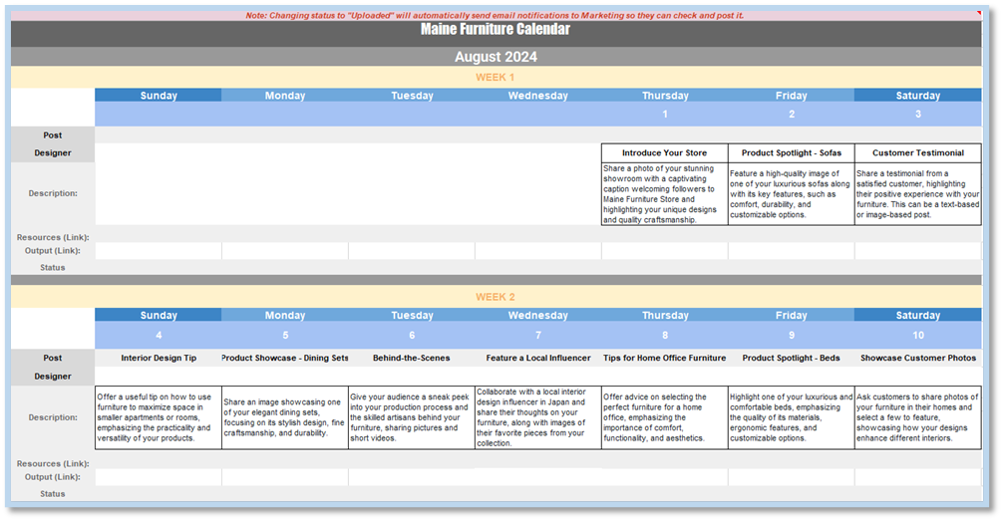The height and width of the screenshot is (520, 1002).
Task: Select the Product Spotlight - Sofas title
Action: pos(791,152)
